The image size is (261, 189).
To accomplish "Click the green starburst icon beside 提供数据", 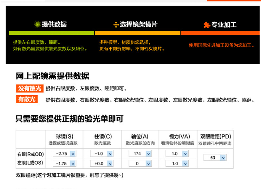I will (37, 24).
